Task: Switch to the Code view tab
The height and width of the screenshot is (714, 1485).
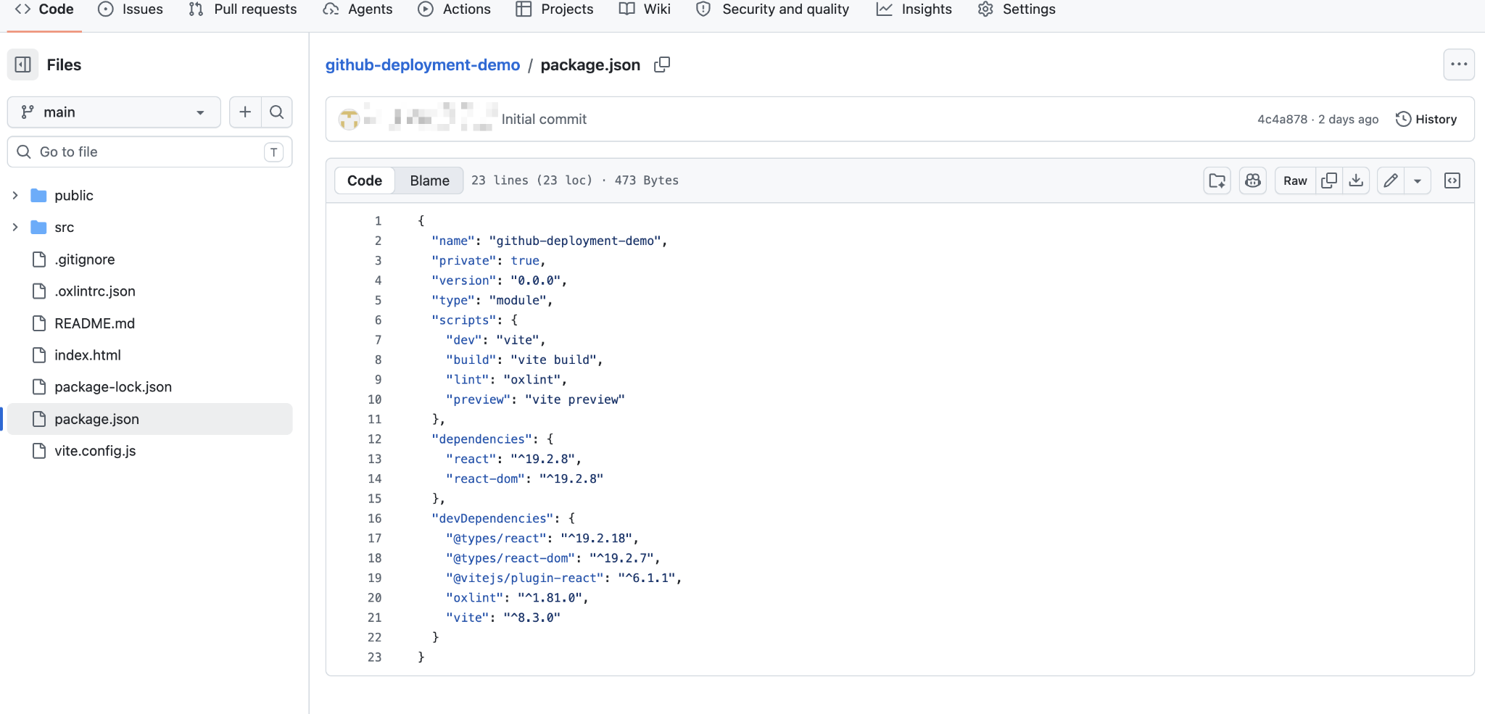Action: pos(365,180)
